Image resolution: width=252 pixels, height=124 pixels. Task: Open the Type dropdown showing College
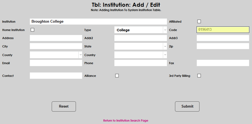[x=141, y=30]
